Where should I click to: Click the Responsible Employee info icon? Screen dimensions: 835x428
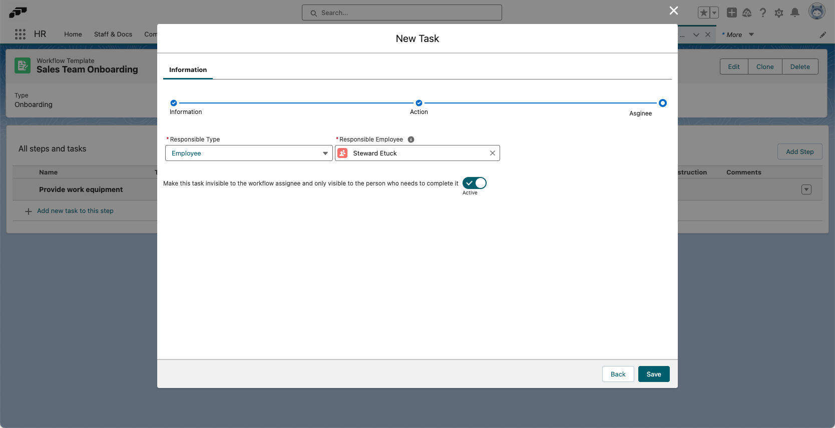[x=410, y=139]
